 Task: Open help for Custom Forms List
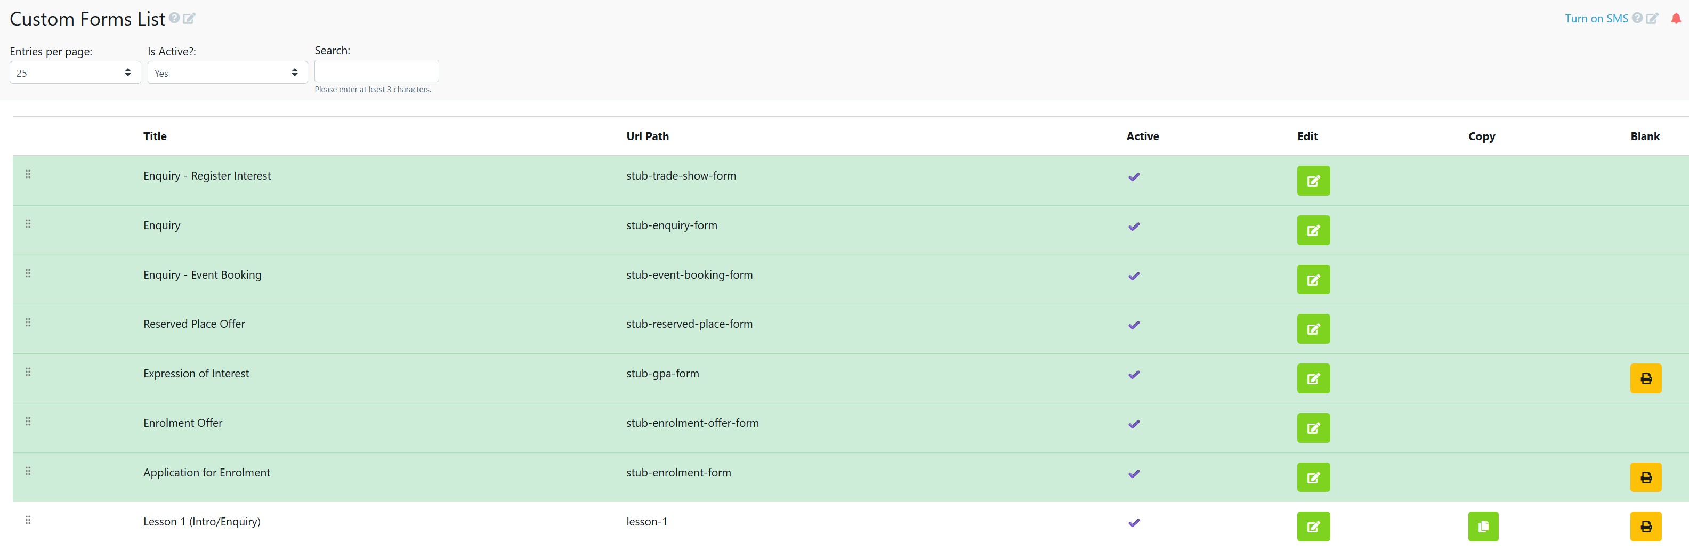click(173, 18)
